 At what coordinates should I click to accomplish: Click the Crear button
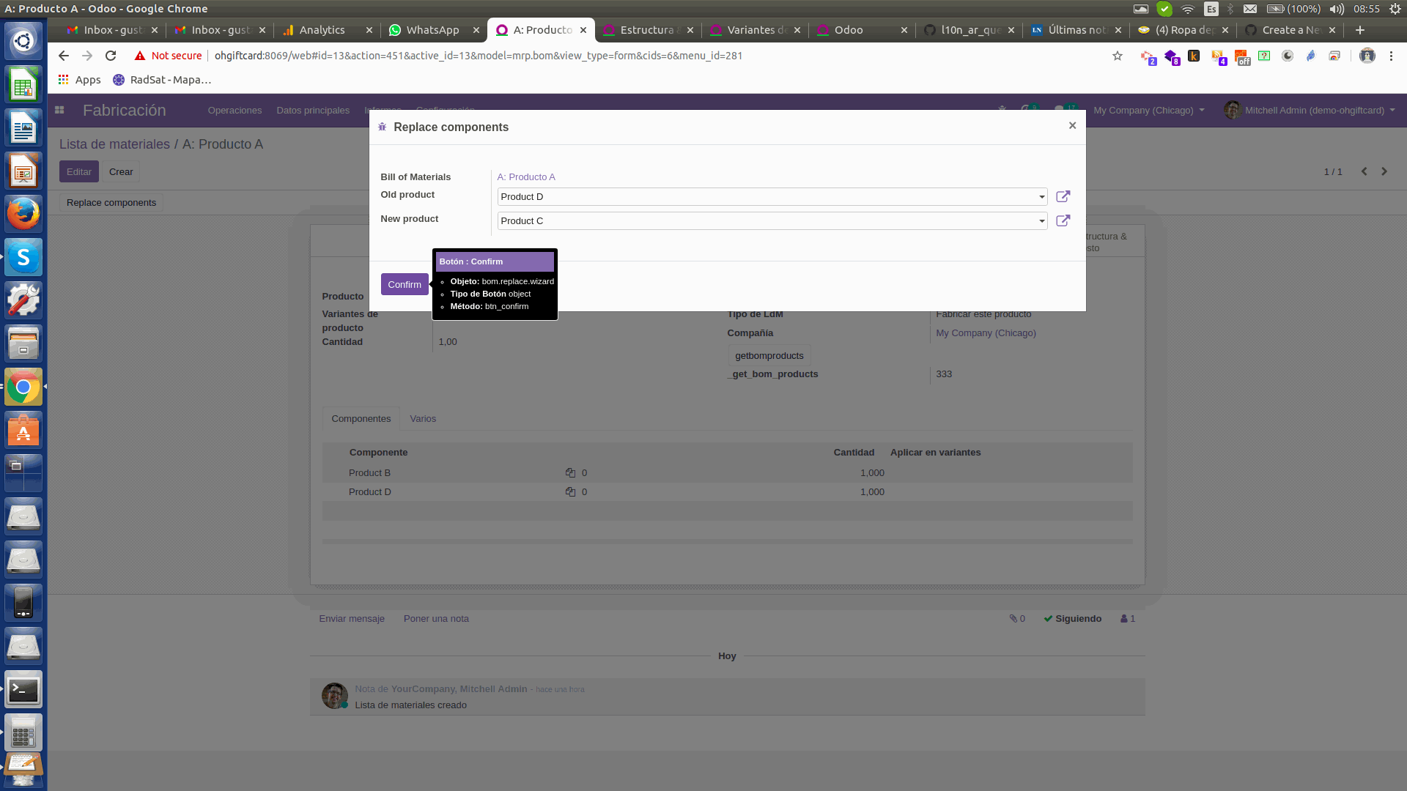click(x=121, y=172)
